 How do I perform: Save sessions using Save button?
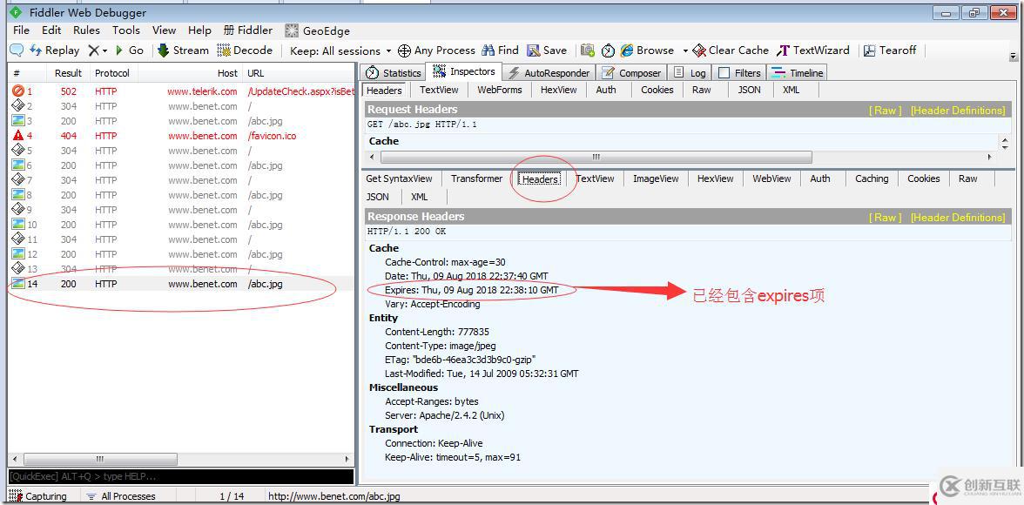tap(547, 50)
